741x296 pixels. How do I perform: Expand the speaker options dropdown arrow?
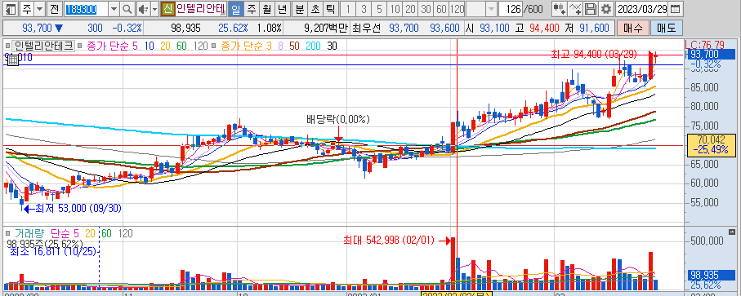click(154, 8)
